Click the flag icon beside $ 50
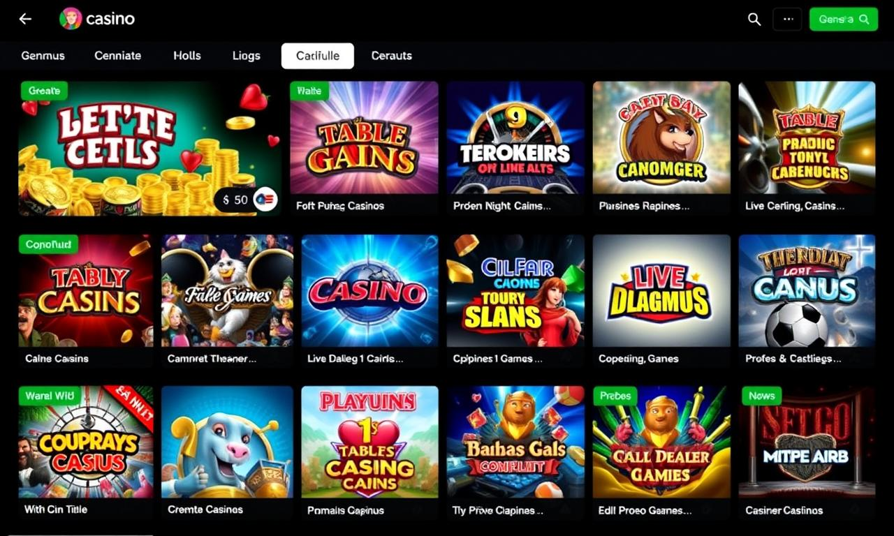This screenshot has height=536, width=894. 265,200
